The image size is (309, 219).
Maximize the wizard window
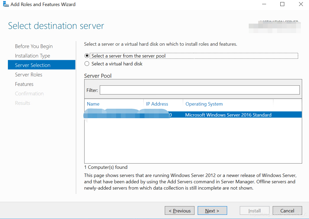(x=282, y=4)
